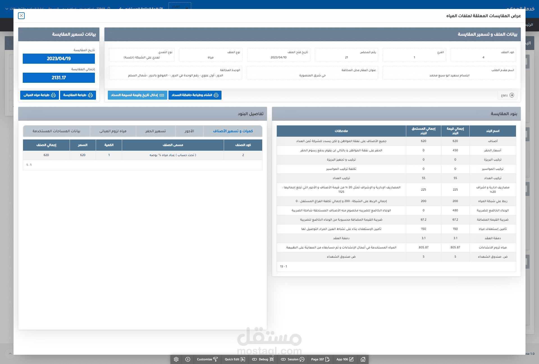The width and height of the screenshot is (539, 364).
Task: Toggle the Debug switch
Action: click(263, 359)
